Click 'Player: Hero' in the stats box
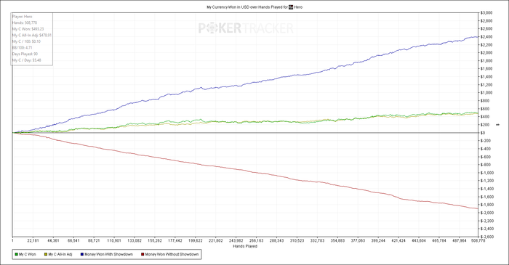Screen dimensions: 509x265 click(23, 17)
